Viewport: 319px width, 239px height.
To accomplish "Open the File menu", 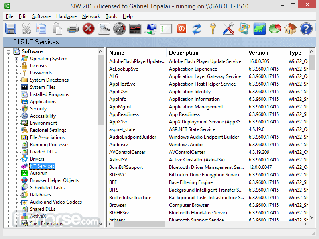I will coord(10,16).
